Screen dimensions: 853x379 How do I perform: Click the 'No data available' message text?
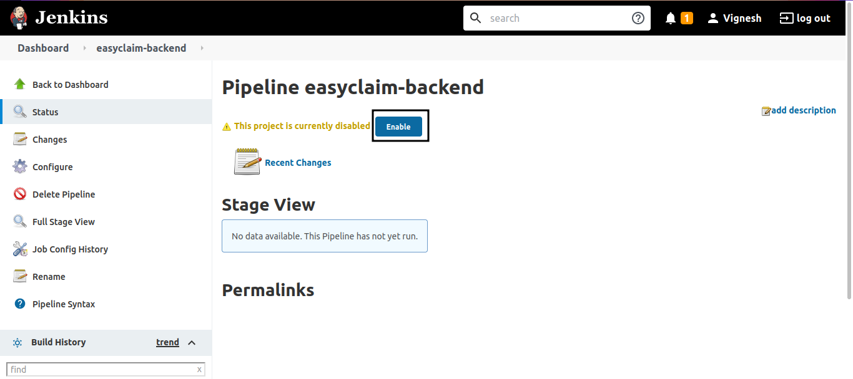(x=325, y=236)
